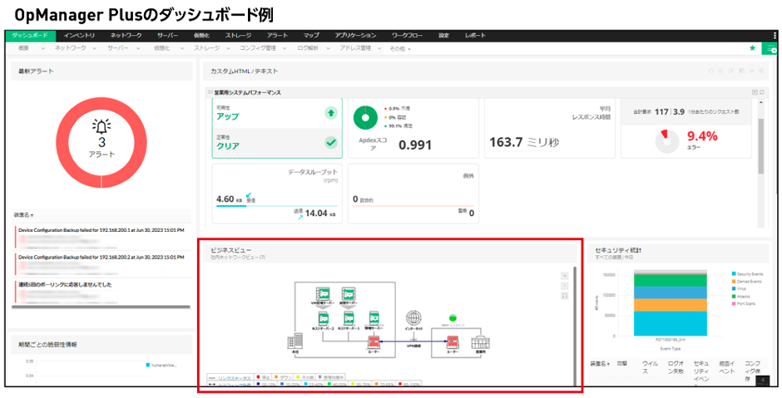Screen dimensions: 782x398
Task: Open the レポート tab
Action: point(475,36)
